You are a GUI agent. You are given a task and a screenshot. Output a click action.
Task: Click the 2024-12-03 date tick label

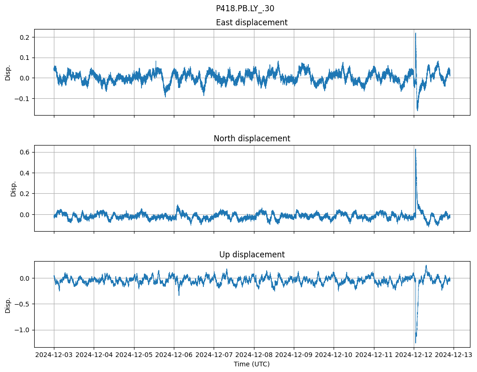(54, 355)
